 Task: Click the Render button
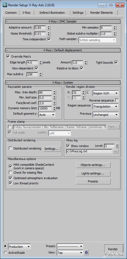point(113,249)
